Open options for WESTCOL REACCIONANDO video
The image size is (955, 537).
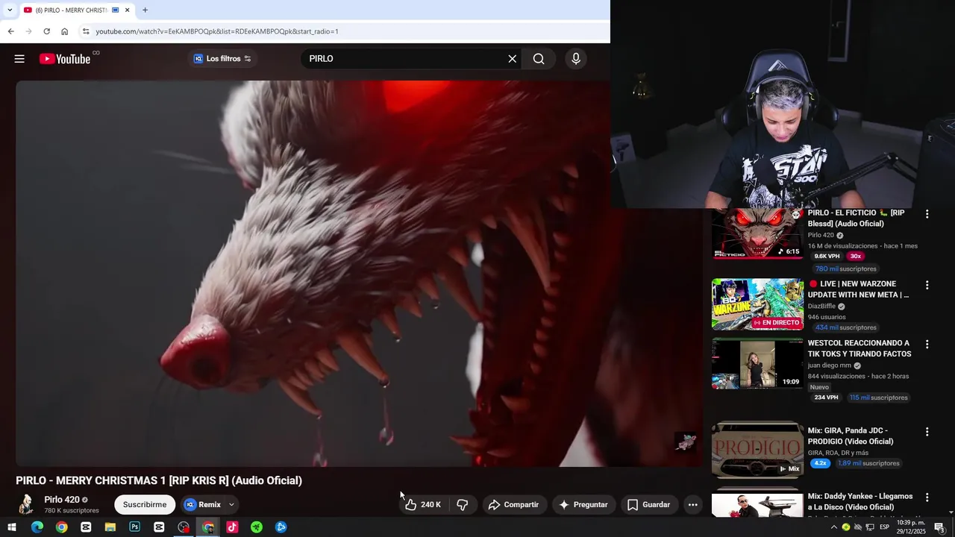click(927, 345)
